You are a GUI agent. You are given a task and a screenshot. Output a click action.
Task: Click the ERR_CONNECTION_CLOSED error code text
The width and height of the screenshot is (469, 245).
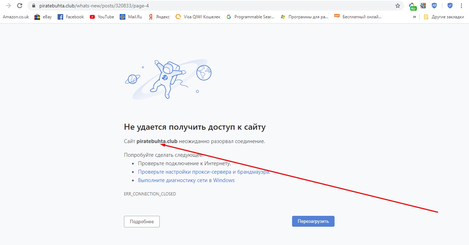click(150, 194)
